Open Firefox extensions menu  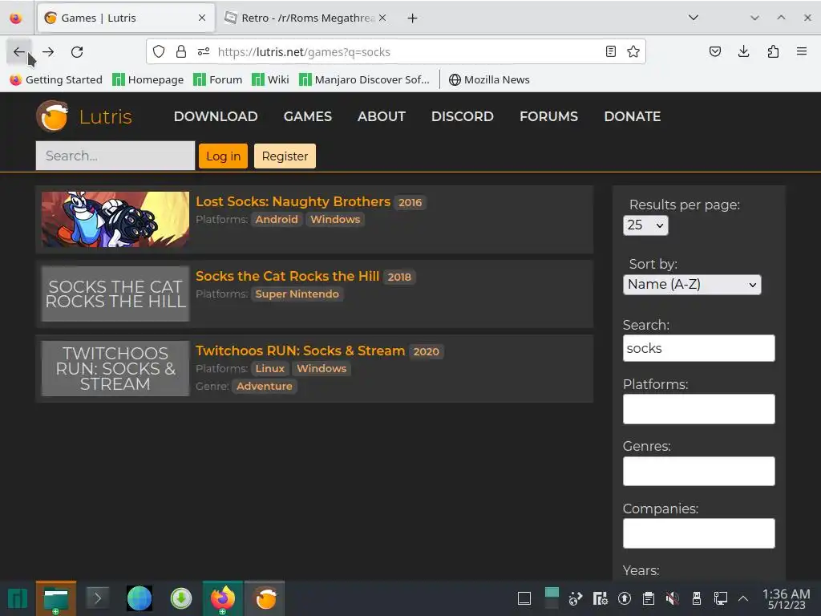[x=773, y=51]
